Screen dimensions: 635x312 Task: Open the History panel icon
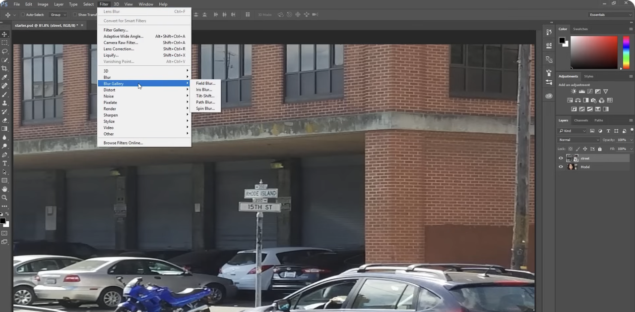549,32
